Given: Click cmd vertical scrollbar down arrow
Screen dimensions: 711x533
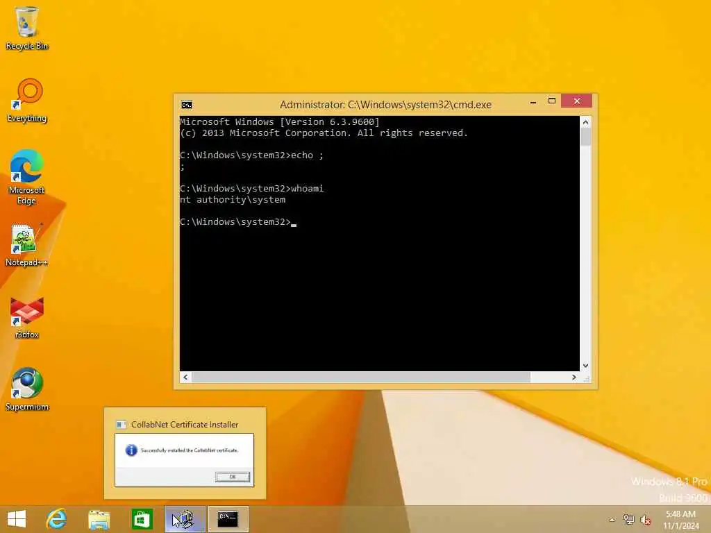Looking at the screenshot, I should (x=585, y=365).
